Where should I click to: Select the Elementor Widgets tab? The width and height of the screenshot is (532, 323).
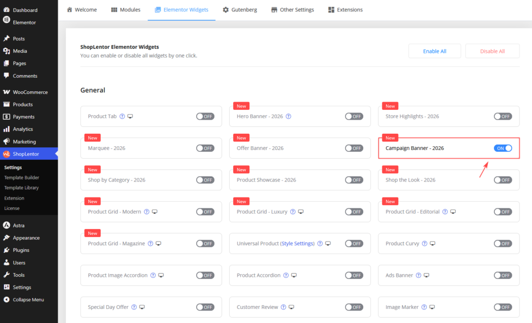(181, 9)
